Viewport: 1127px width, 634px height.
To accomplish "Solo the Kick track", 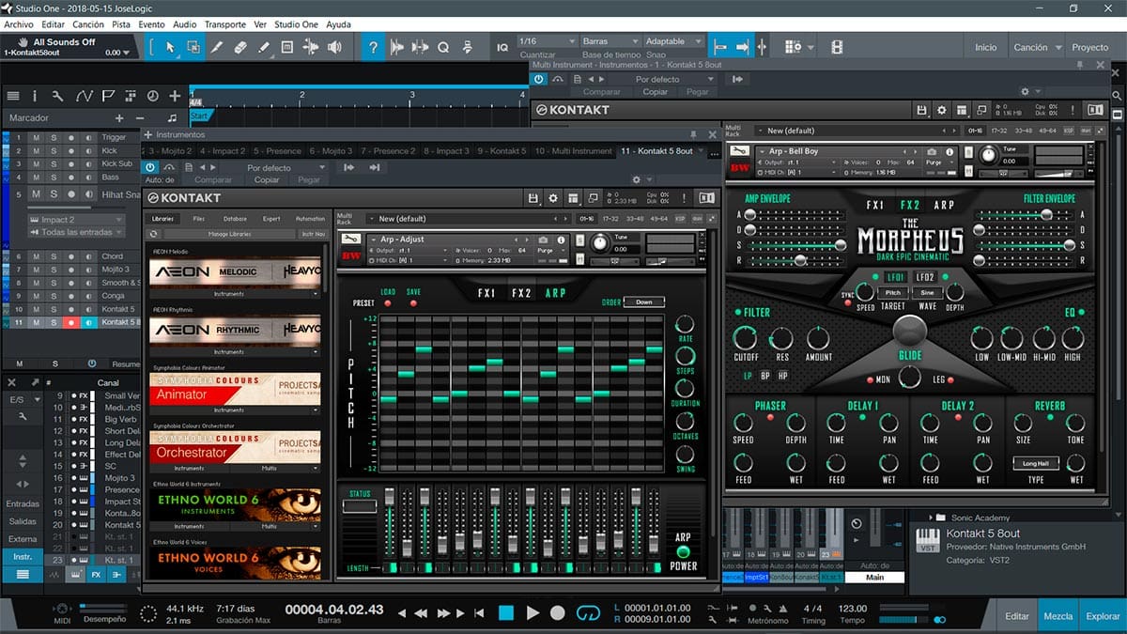I will point(54,150).
